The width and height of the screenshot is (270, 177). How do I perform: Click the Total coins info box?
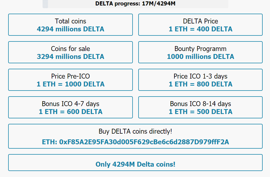click(x=70, y=25)
